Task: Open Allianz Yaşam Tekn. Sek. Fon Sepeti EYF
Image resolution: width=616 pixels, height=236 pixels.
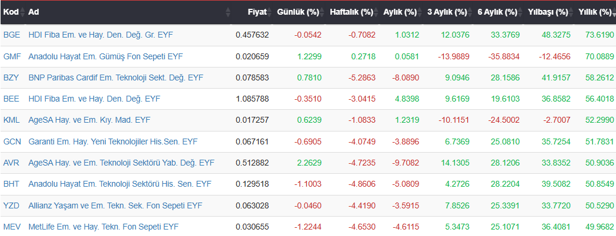Action: click(x=115, y=205)
